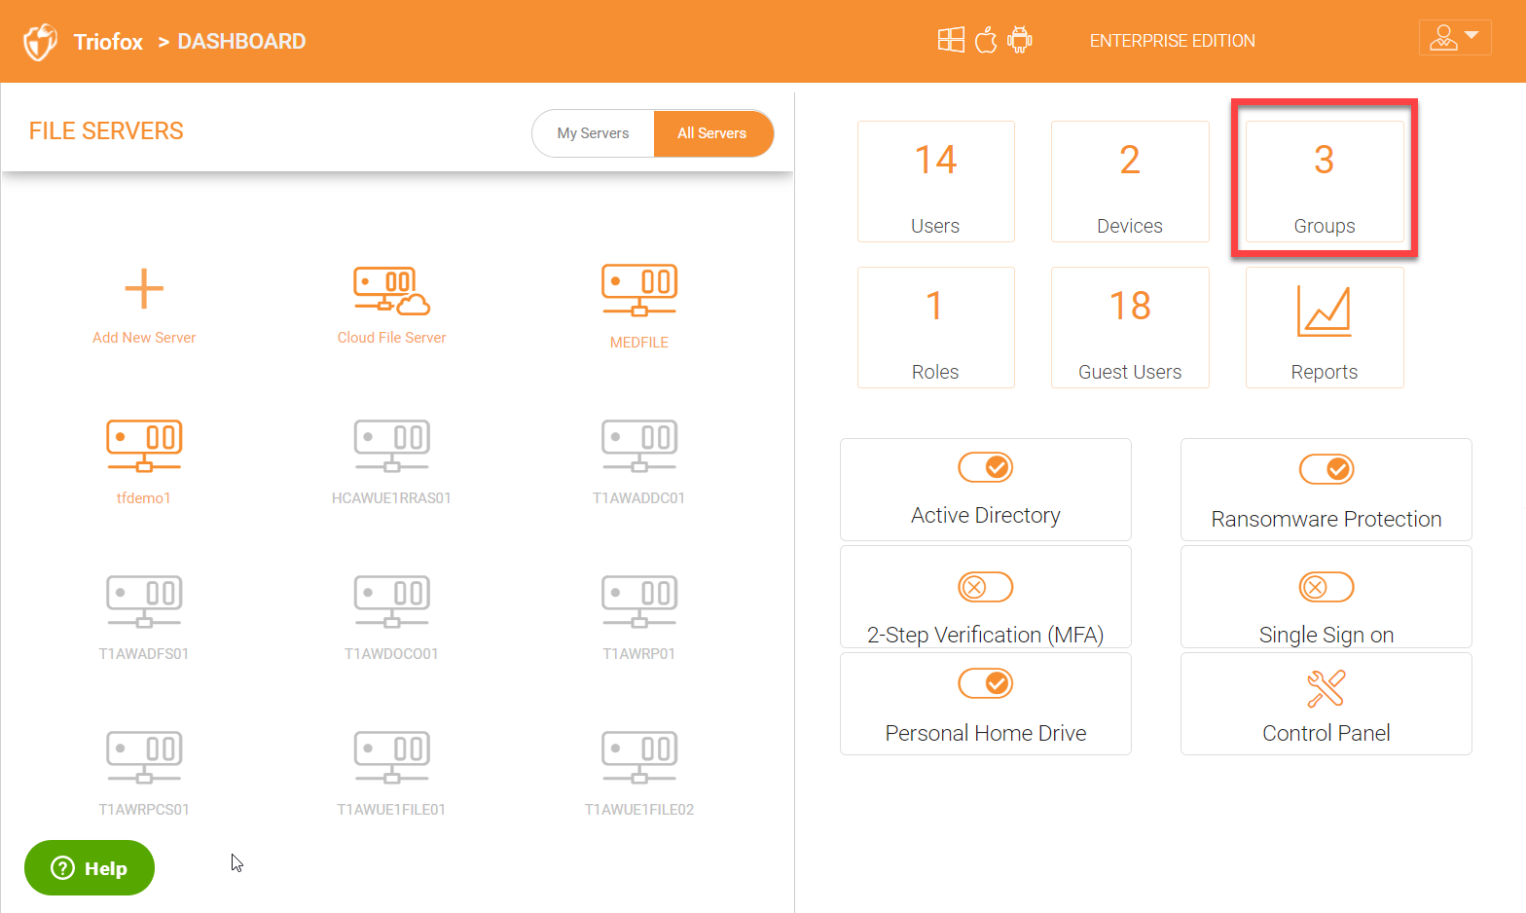Click the Cloud File Server label

point(391,338)
